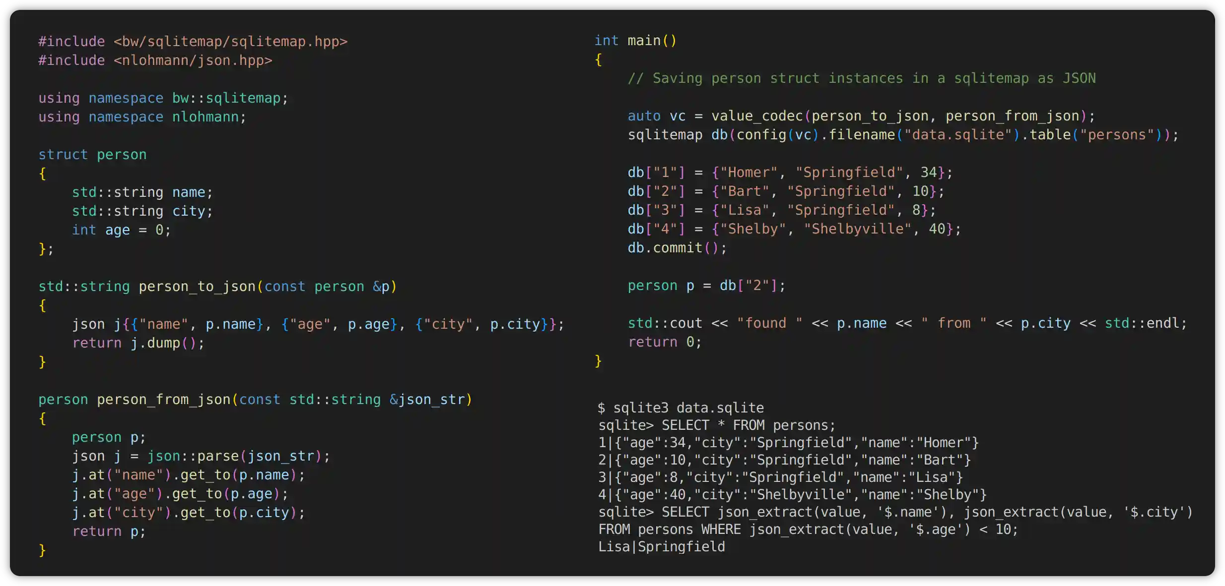Click 'value_codec' function call
The image size is (1225, 586).
point(757,116)
